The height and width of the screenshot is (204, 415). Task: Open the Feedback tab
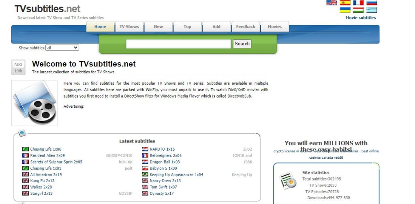point(246,26)
